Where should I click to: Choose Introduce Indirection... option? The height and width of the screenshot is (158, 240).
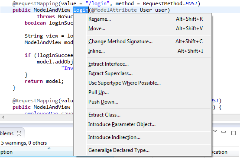pyautogui.click(x=149, y=137)
